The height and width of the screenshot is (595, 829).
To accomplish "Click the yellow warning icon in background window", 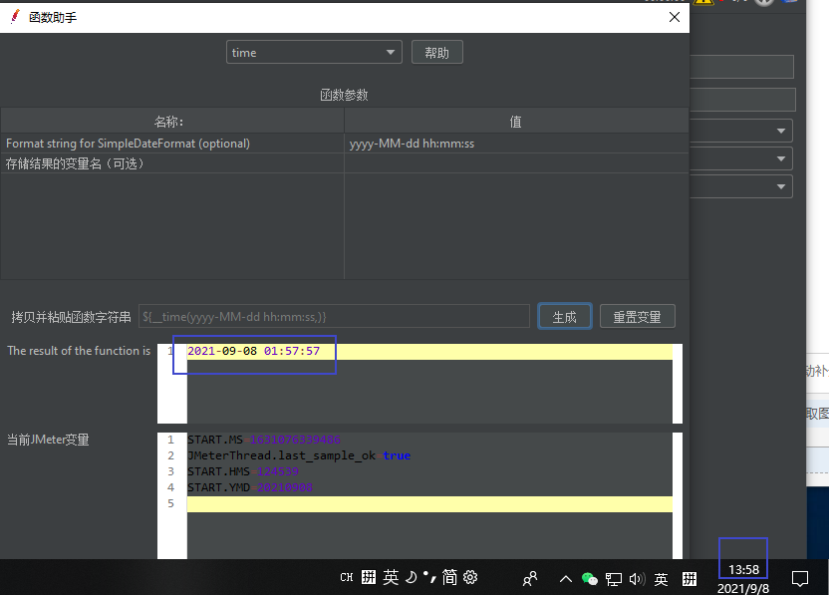I will coord(703,2).
